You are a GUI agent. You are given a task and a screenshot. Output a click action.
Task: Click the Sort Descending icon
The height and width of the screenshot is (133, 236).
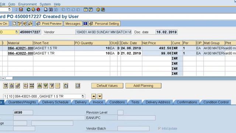click(x=46, y=86)
